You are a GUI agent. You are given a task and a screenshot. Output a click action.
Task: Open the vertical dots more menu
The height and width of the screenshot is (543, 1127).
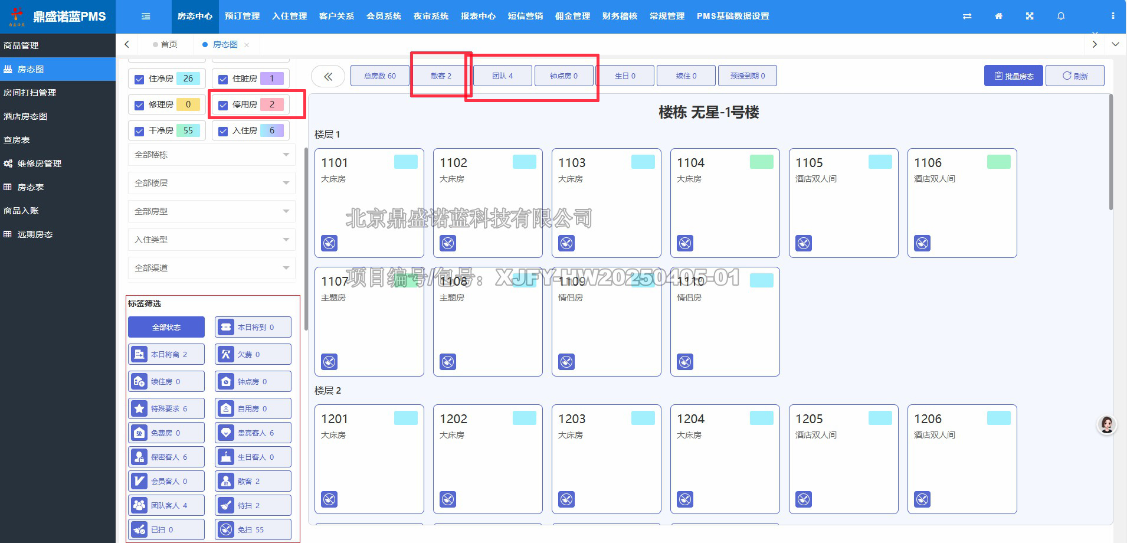click(x=1113, y=16)
